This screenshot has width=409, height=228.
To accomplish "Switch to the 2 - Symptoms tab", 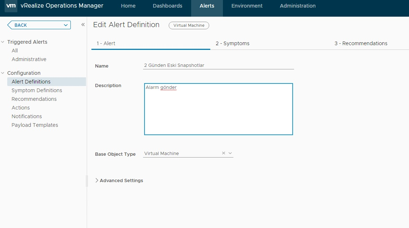I will tap(232, 43).
